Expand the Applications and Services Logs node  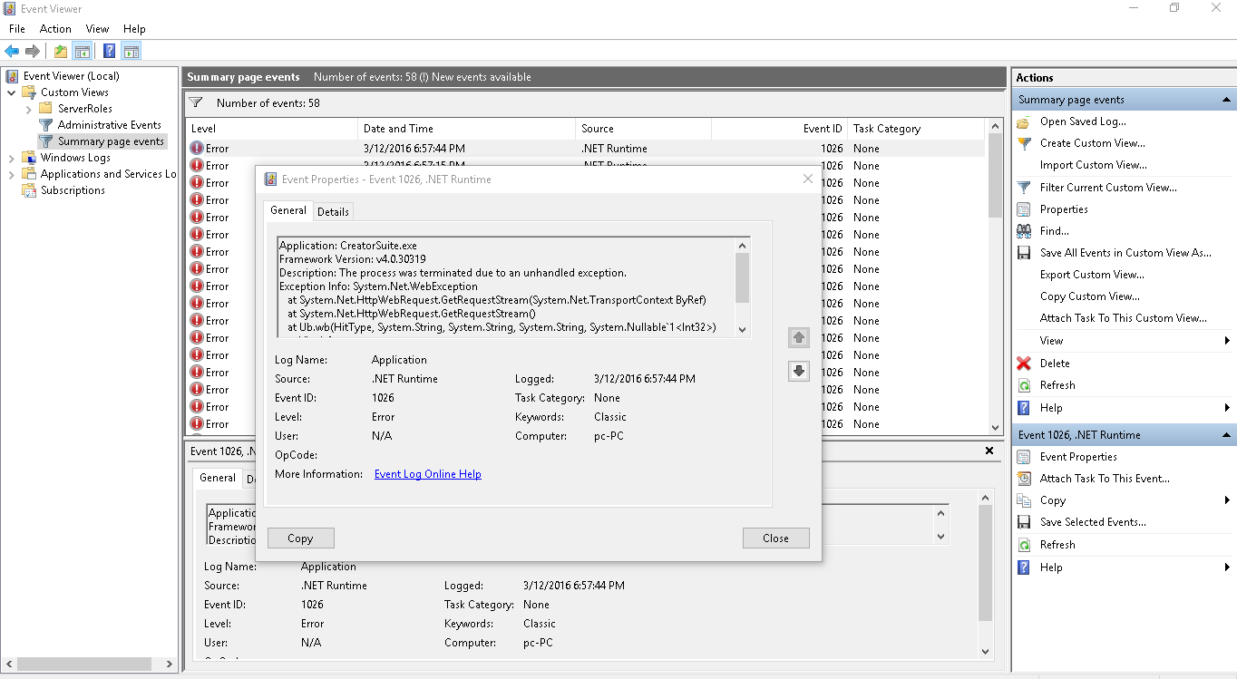[12, 174]
